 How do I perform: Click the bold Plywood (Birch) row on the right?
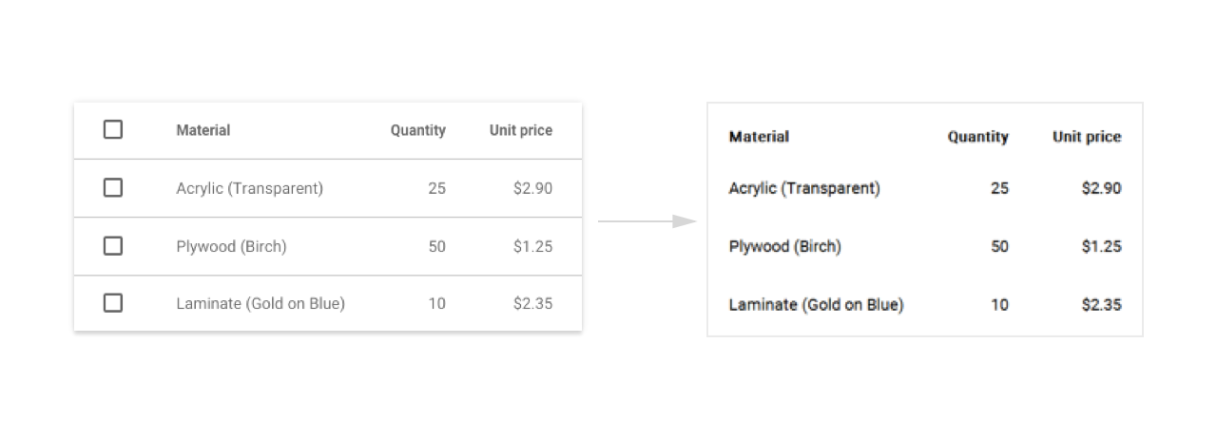(785, 247)
